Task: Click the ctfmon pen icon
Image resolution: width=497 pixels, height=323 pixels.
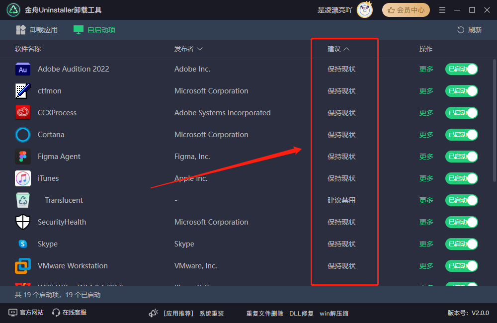Action: [23, 91]
